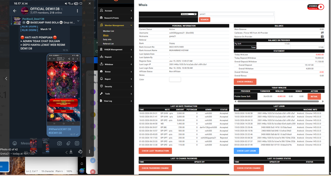331x176 pixels.
Task: Open the photo viewer three-dot menu
Action: point(90,152)
